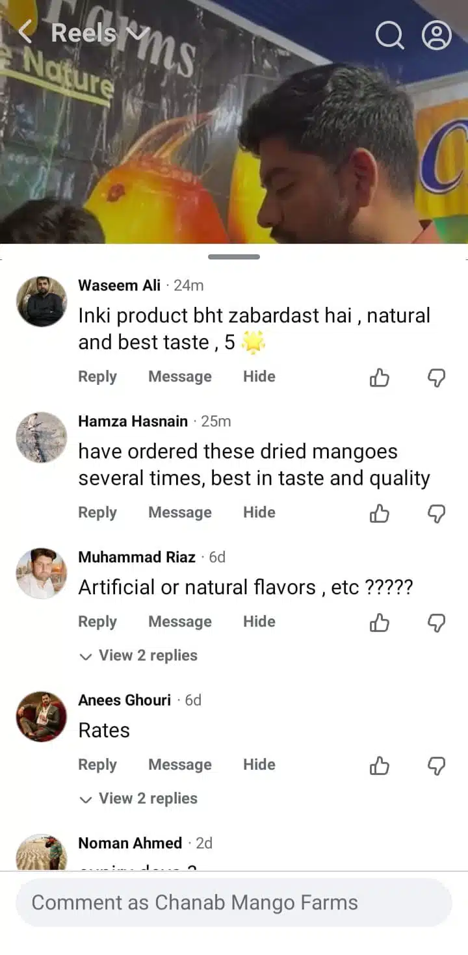Like Anees Ghouri's comment
The height and width of the screenshot is (955, 468).
tap(380, 766)
